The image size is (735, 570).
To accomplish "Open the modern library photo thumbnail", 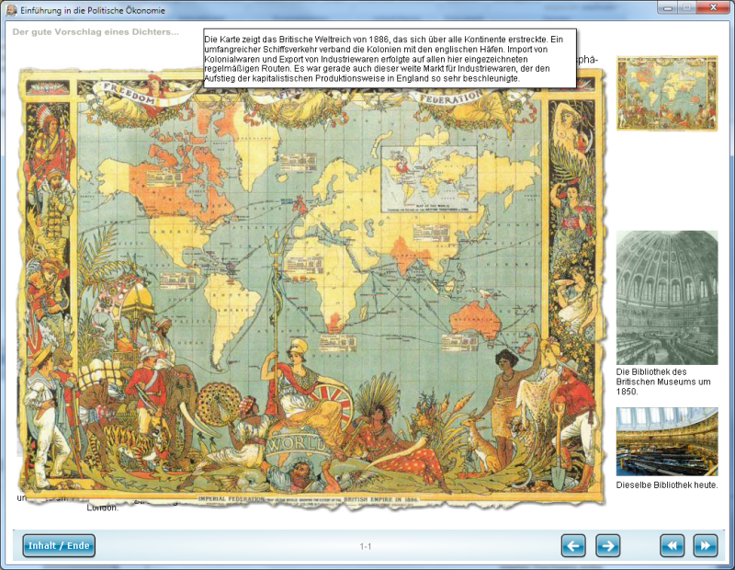I will click(x=667, y=441).
